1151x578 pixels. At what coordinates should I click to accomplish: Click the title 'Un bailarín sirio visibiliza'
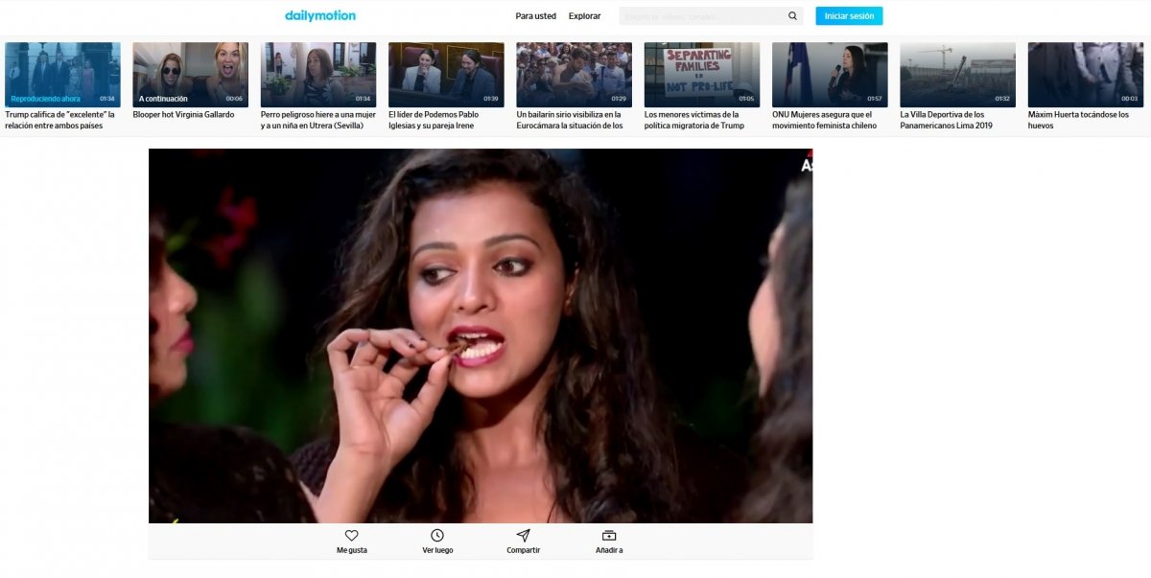pyautogui.click(x=570, y=120)
